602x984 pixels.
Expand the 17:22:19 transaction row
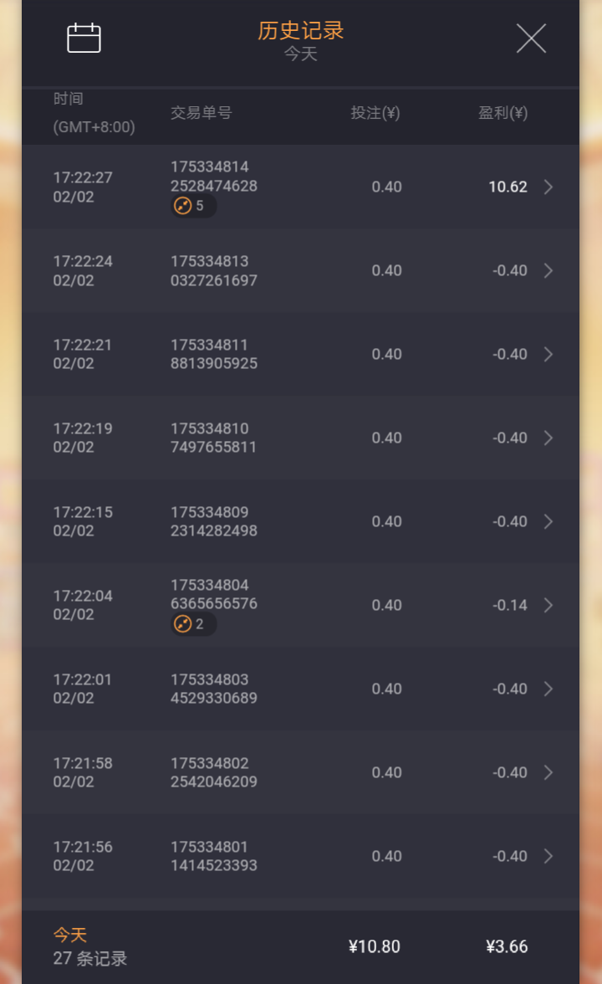click(548, 438)
